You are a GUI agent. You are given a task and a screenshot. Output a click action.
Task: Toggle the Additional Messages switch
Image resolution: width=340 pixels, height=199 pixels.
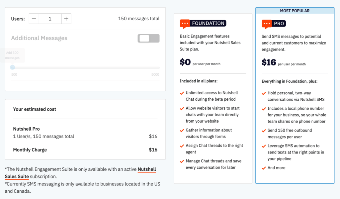(x=148, y=39)
